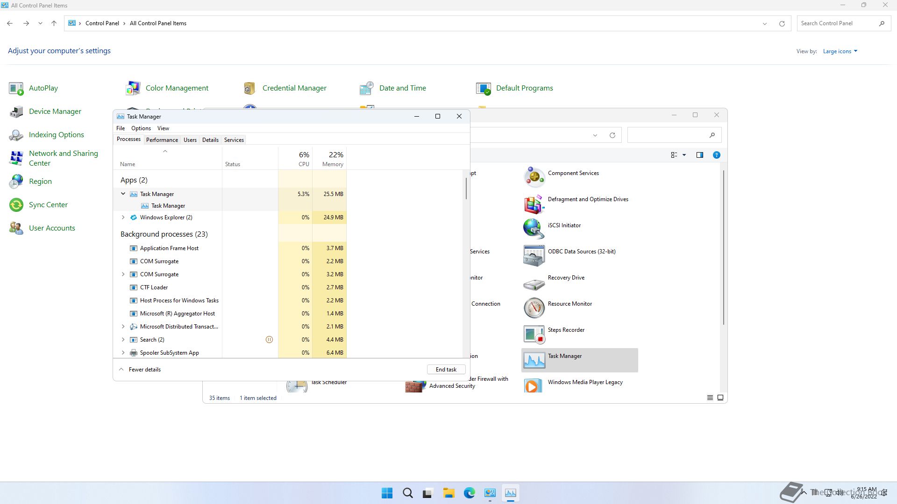
Task: Sort processes by CPU column
Action: tap(295, 159)
